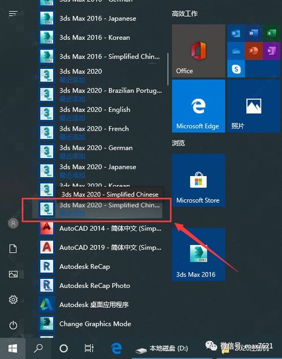Click the 3ds Max 2020 app icon
282x359 pixels.
tap(47, 75)
